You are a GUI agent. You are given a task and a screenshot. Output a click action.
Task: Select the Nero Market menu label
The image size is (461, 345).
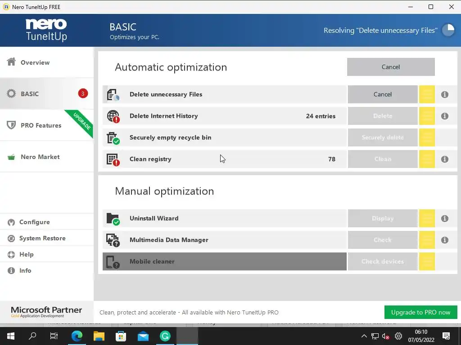point(40,157)
